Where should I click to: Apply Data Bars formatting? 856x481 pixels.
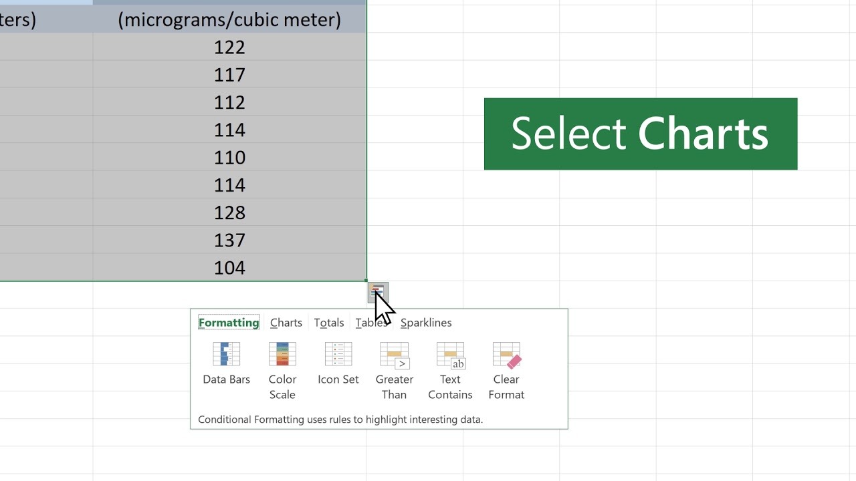226,355
